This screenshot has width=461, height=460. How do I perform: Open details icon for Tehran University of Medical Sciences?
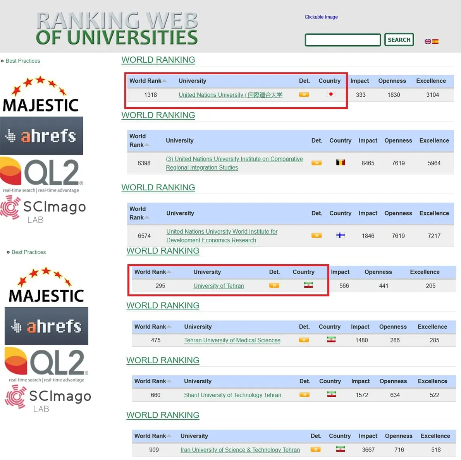(x=304, y=340)
